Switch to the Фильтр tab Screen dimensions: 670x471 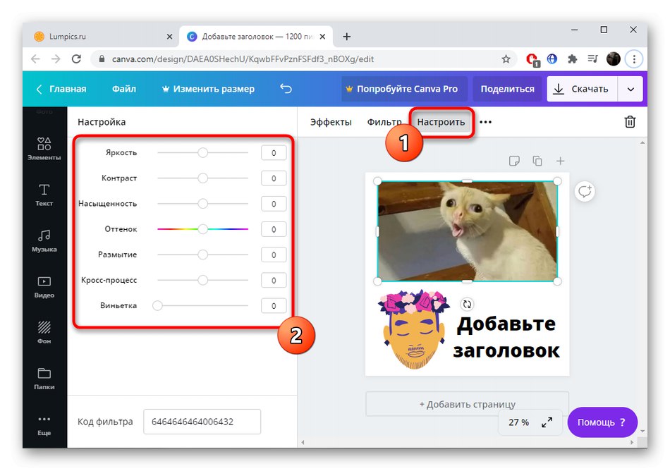coord(384,121)
